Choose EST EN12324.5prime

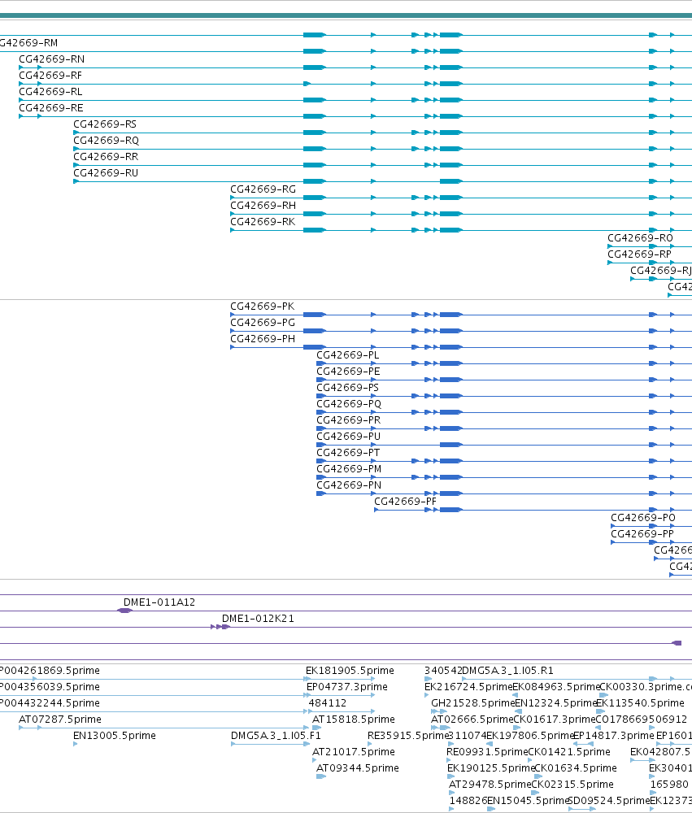tap(555, 703)
